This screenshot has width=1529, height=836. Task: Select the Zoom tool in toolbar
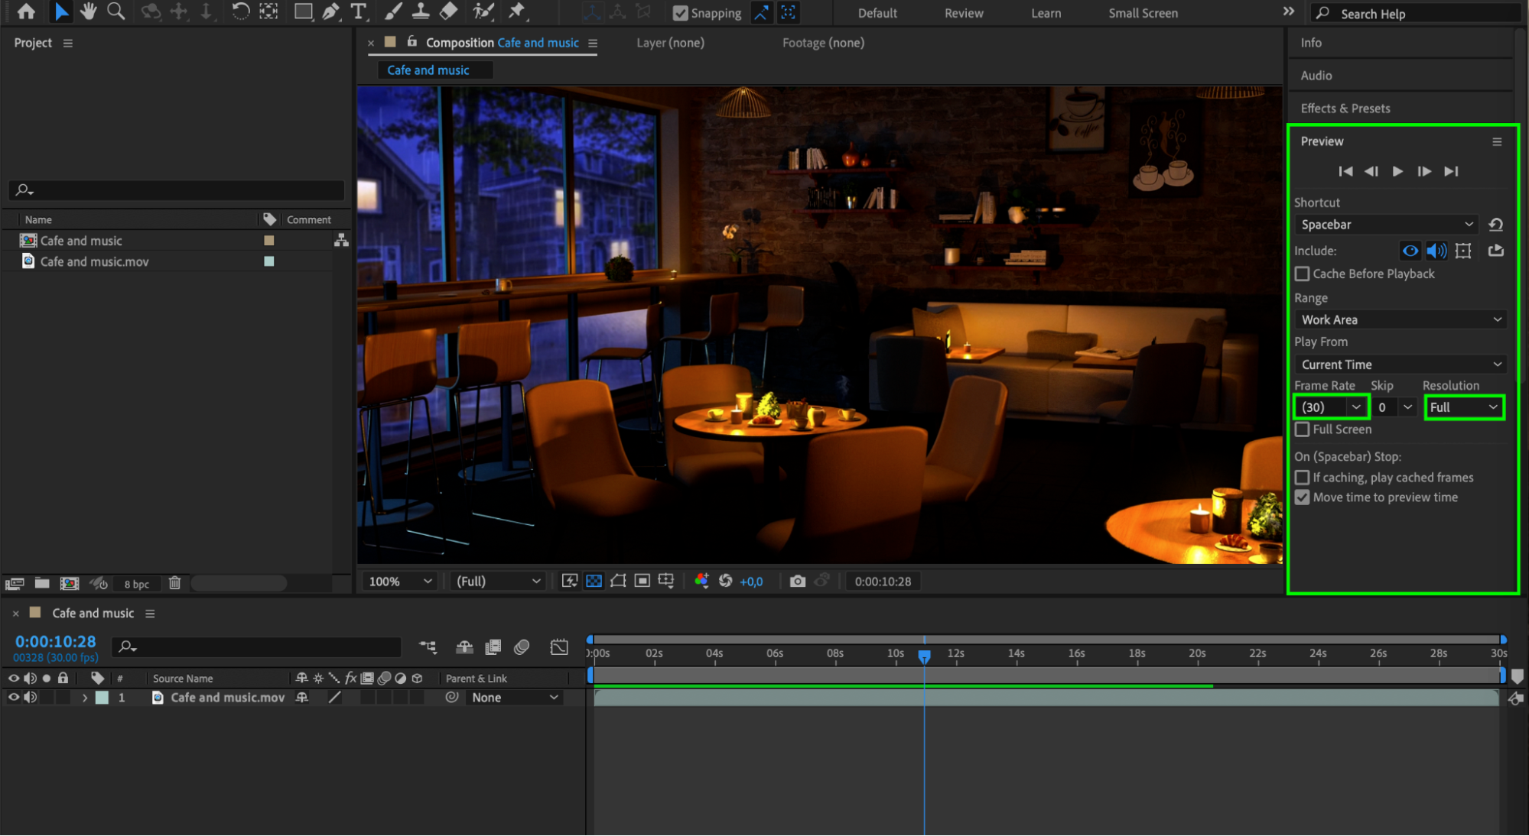(x=115, y=11)
